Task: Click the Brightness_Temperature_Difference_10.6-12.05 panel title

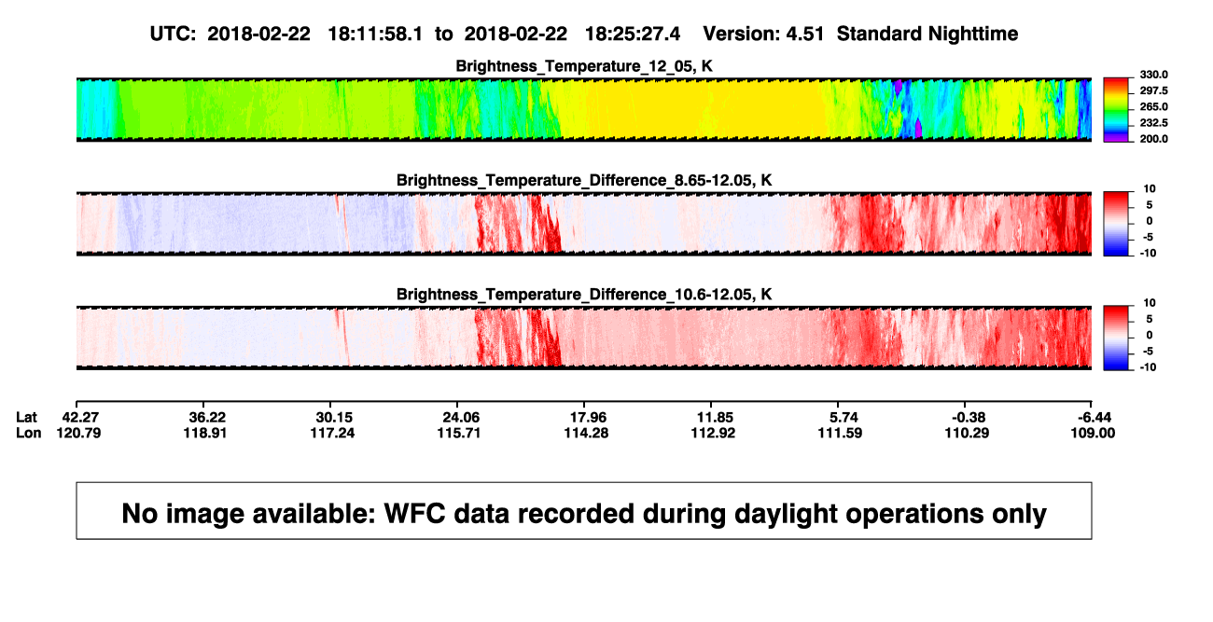Action: (x=584, y=294)
